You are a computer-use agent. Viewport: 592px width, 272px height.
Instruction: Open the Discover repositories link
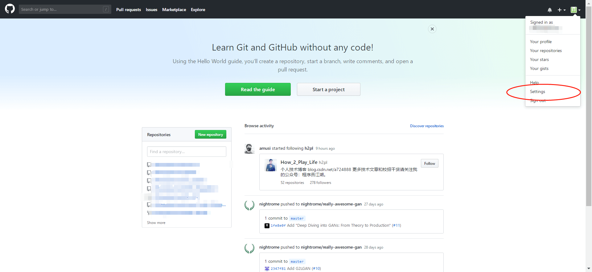(x=427, y=126)
